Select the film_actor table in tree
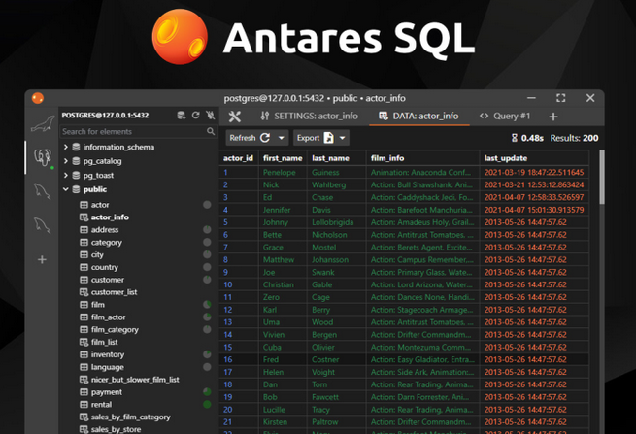 (110, 316)
